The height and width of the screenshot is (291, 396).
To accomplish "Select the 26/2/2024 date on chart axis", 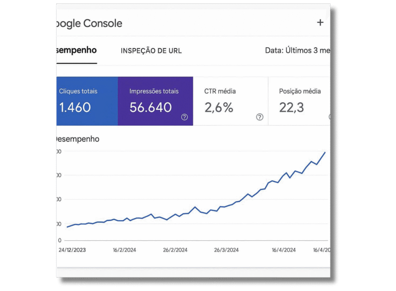I will pyautogui.click(x=175, y=250).
